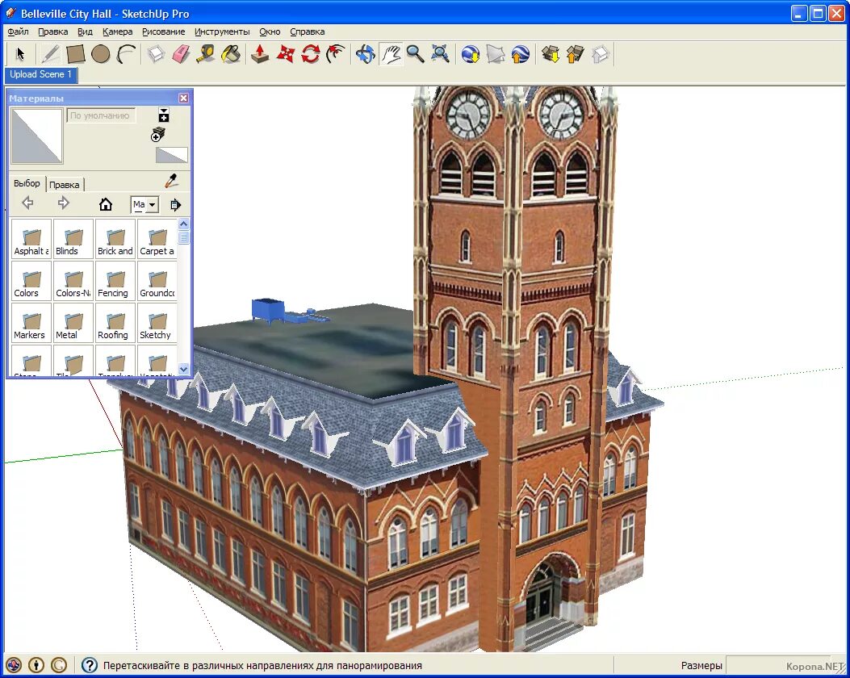This screenshot has height=678, width=850.
Task: Open the Colors materials folder
Action: [x=31, y=281]
